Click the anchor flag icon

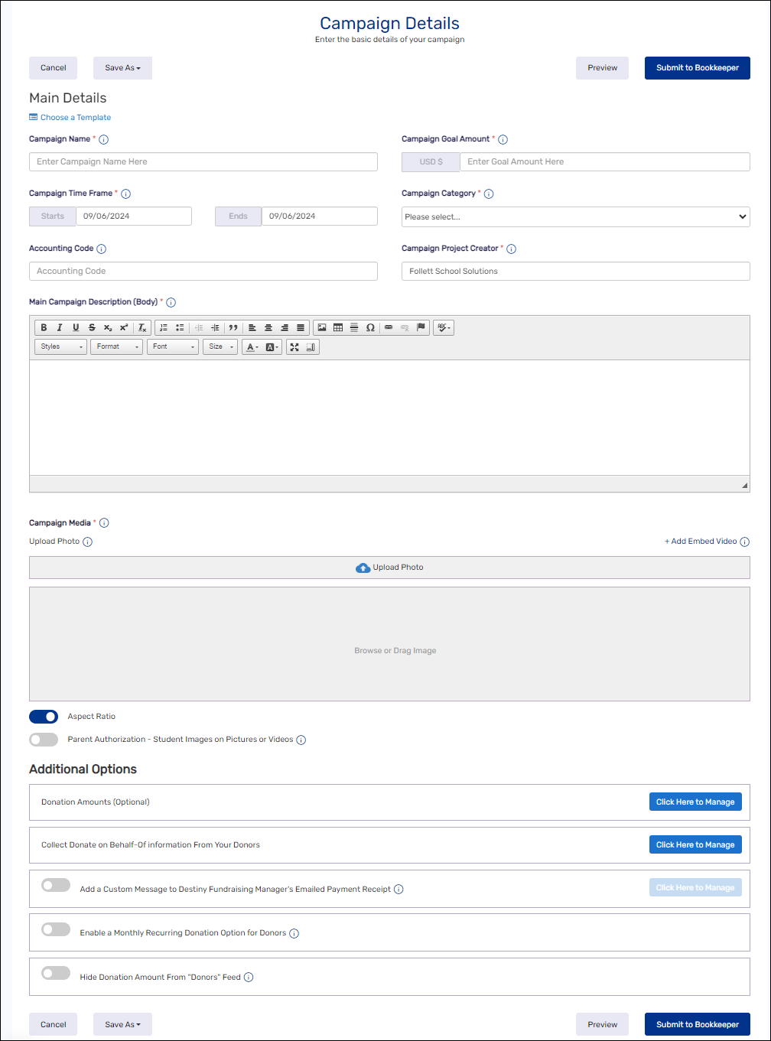click(421, 327)
